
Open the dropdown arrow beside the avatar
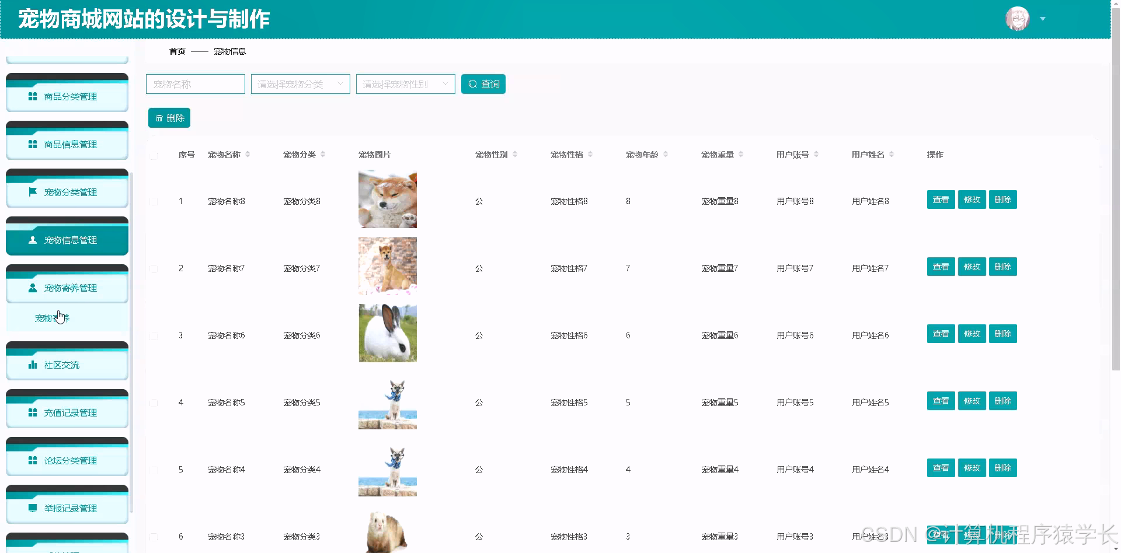[x=1043, y=19]
